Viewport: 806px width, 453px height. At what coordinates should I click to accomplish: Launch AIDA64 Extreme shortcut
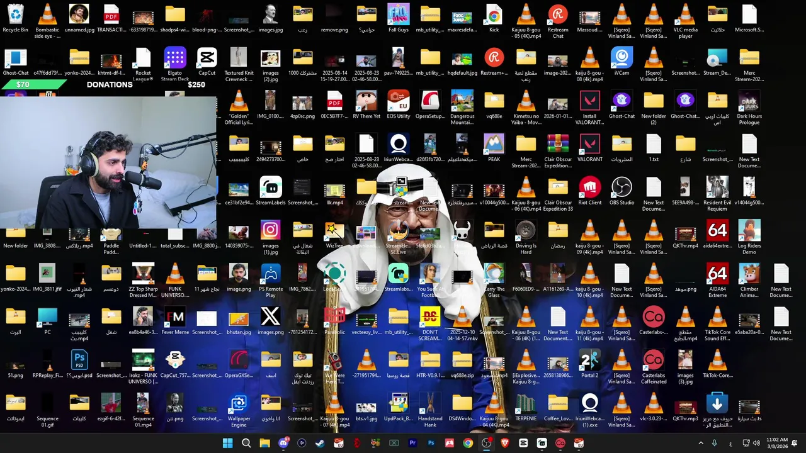point(717,281)
